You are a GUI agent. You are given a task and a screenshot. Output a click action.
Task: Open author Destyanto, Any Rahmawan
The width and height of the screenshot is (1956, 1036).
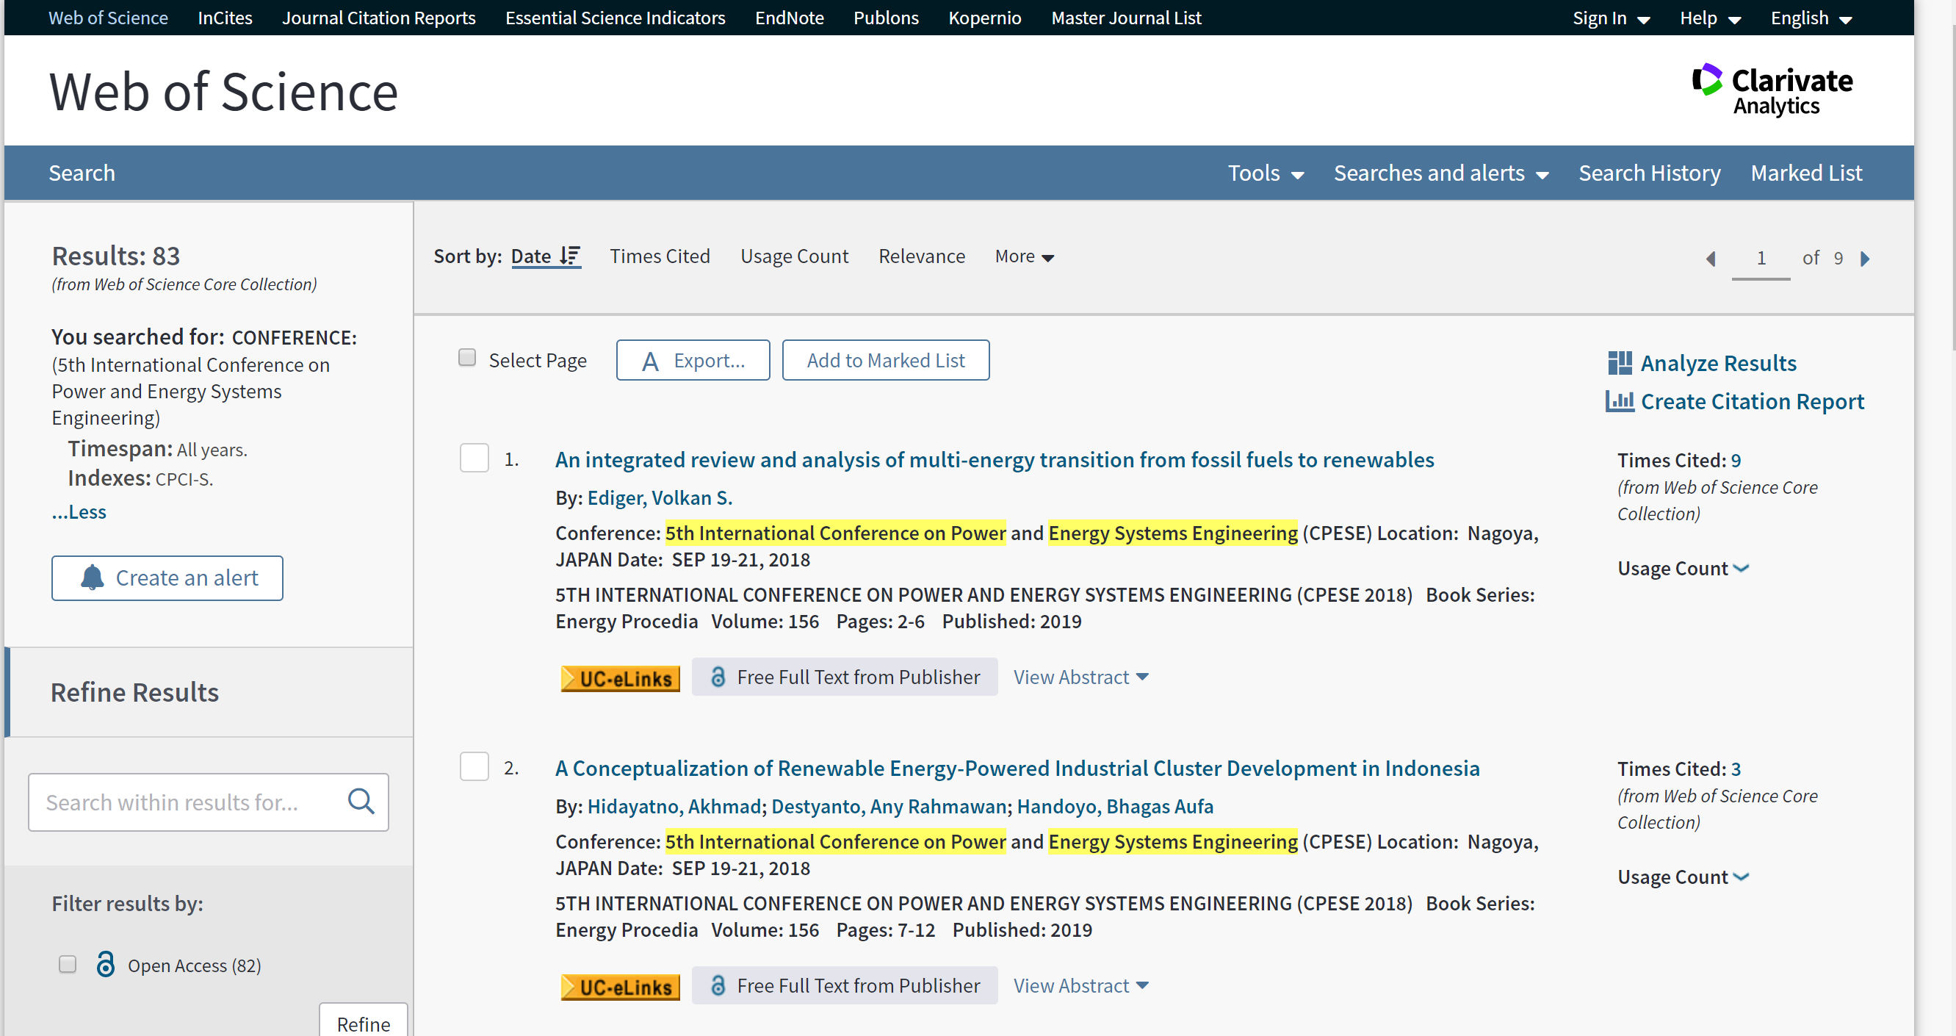889,806
